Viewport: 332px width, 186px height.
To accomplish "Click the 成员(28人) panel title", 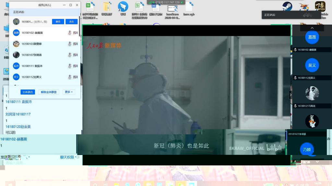I will click(44, 5).
